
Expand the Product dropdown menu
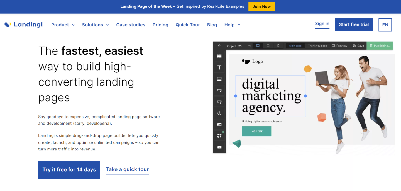click(63, 25)
